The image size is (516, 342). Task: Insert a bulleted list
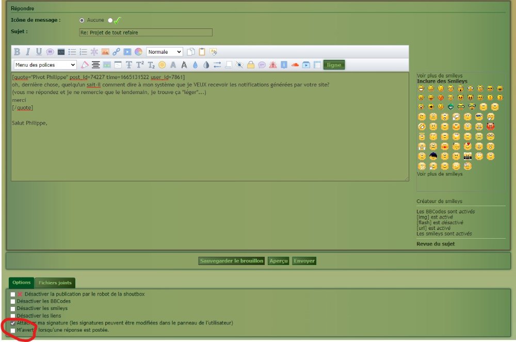[72, 52]
